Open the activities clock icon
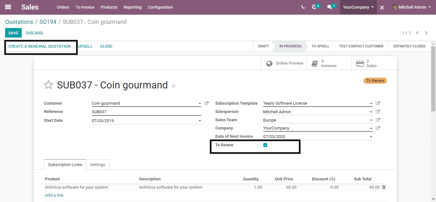This screenshot has width=436, height=202. coord(314,7)
